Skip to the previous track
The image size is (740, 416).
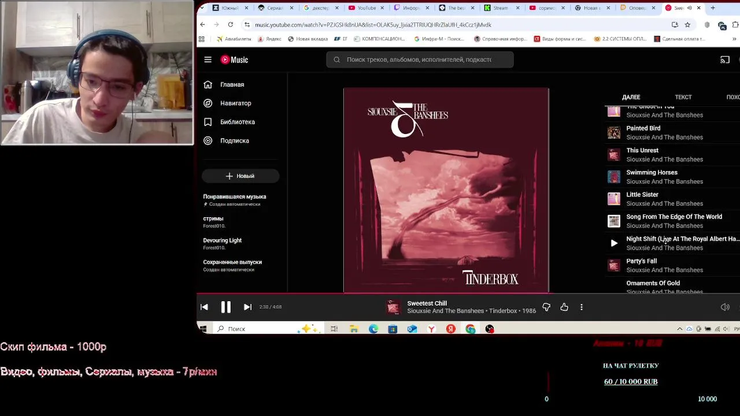(x=204, y=307)
